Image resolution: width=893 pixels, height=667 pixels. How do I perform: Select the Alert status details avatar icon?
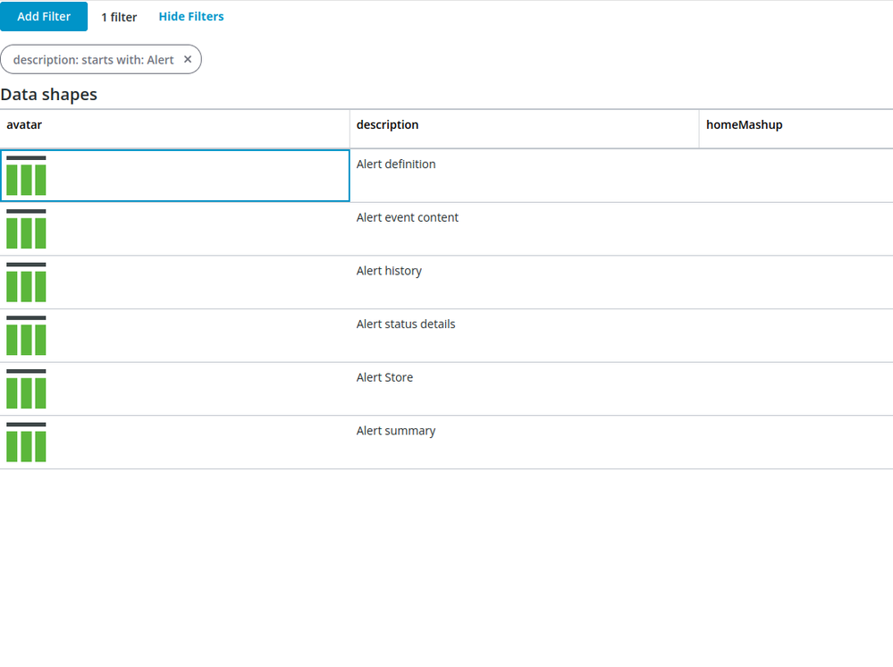(26, 335)
